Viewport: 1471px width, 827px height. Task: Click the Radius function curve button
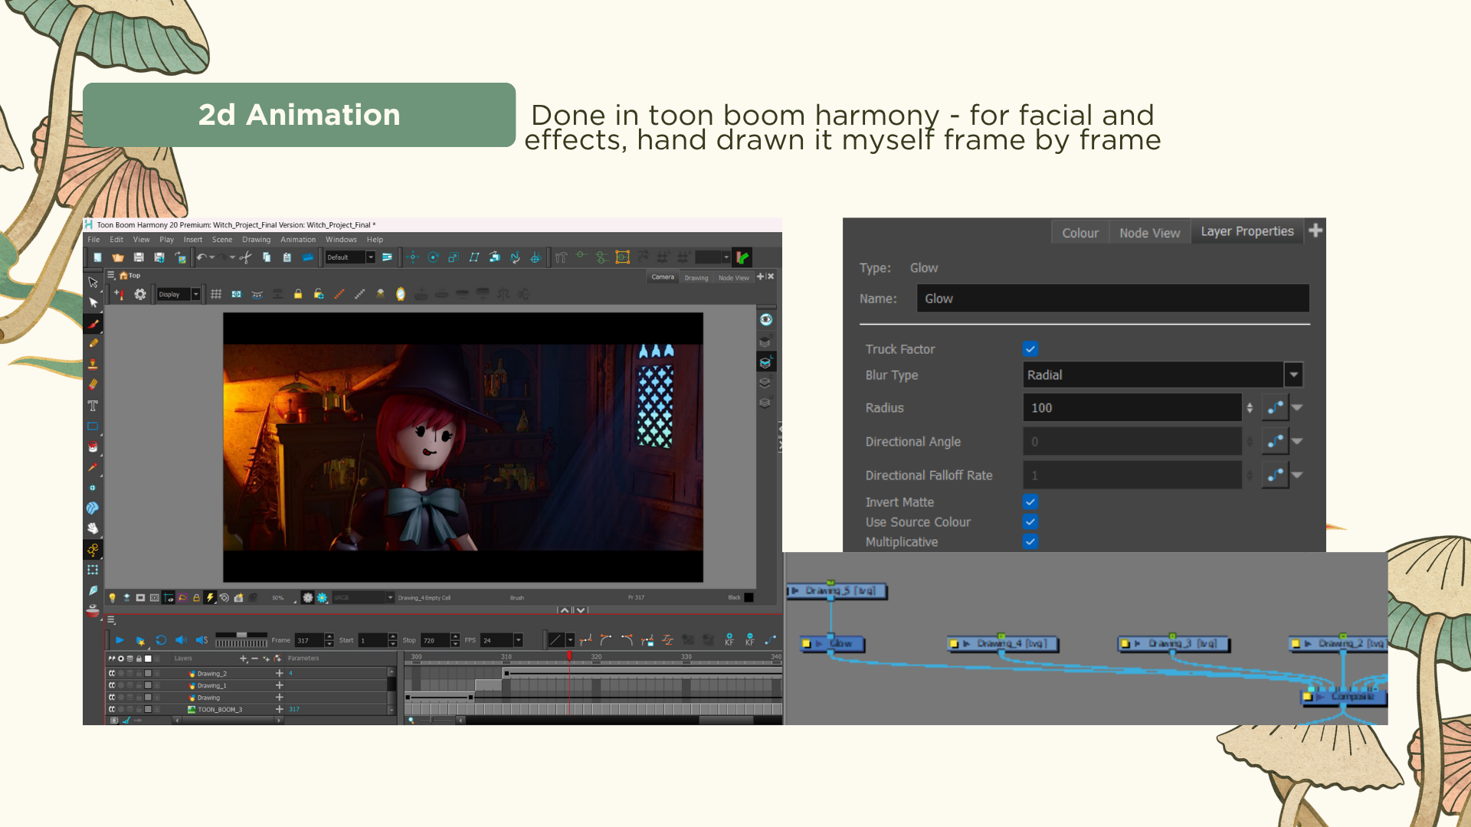coord(1275,408)
